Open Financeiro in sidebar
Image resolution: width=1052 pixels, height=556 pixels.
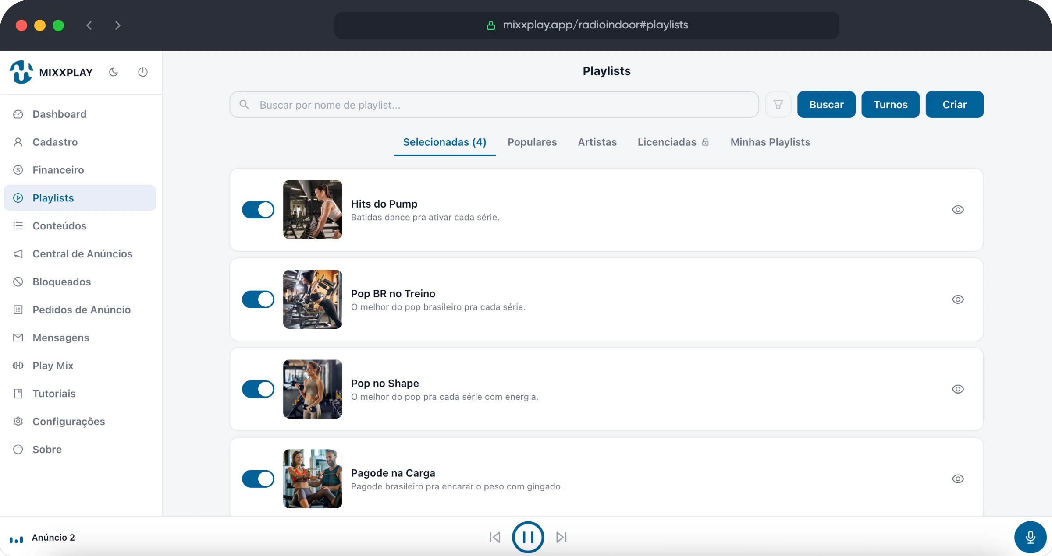[80, 170]
